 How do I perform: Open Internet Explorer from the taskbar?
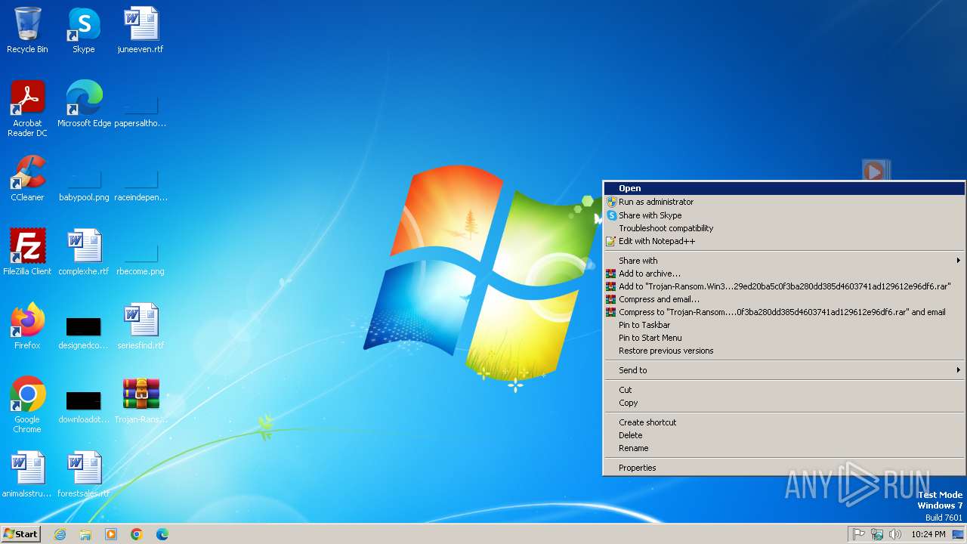[60, 534]
